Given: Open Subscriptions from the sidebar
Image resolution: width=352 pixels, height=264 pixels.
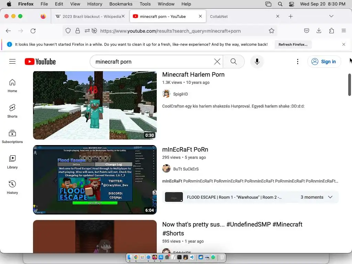Looking at the screenshot, I should [12, 137].
